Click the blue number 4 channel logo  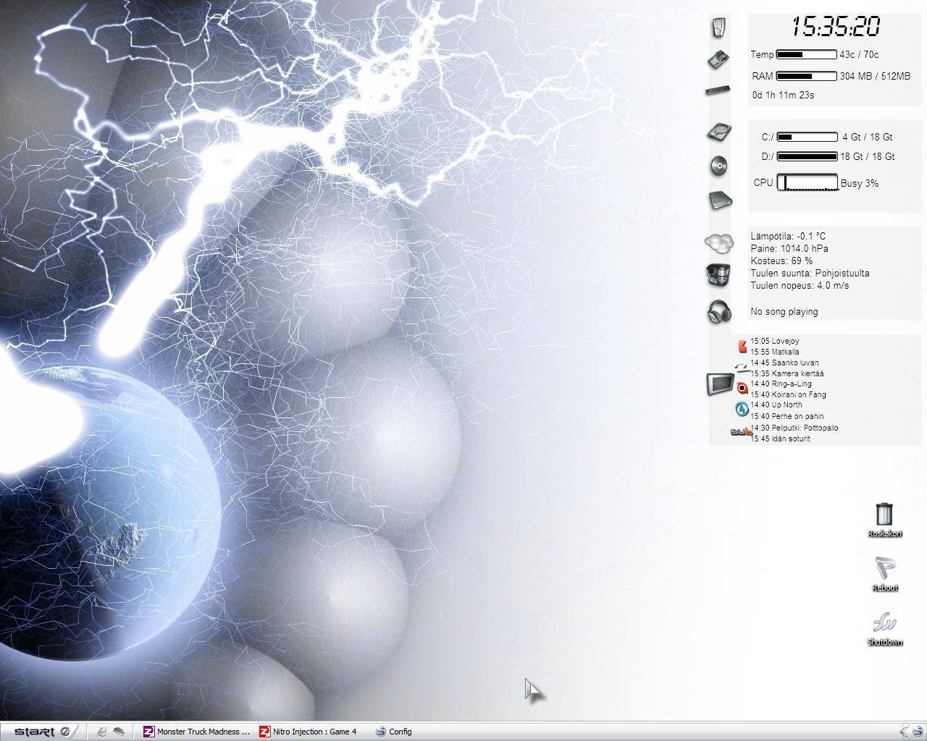pyautogui.click(x=742, y=410)
